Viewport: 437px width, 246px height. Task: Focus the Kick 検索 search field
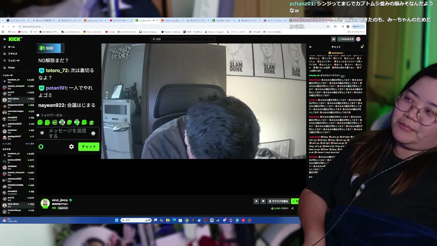(183, 39)
